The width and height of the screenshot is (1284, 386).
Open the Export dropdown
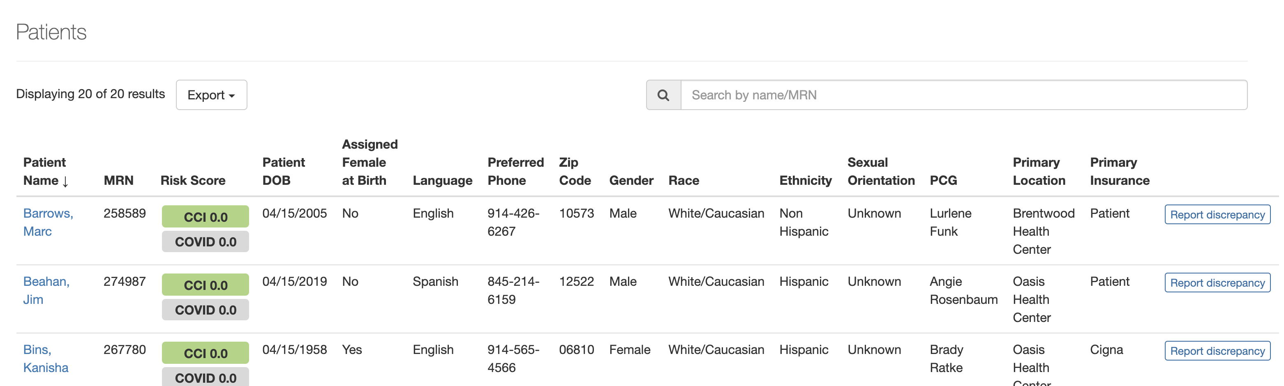(x=211, y=95)
